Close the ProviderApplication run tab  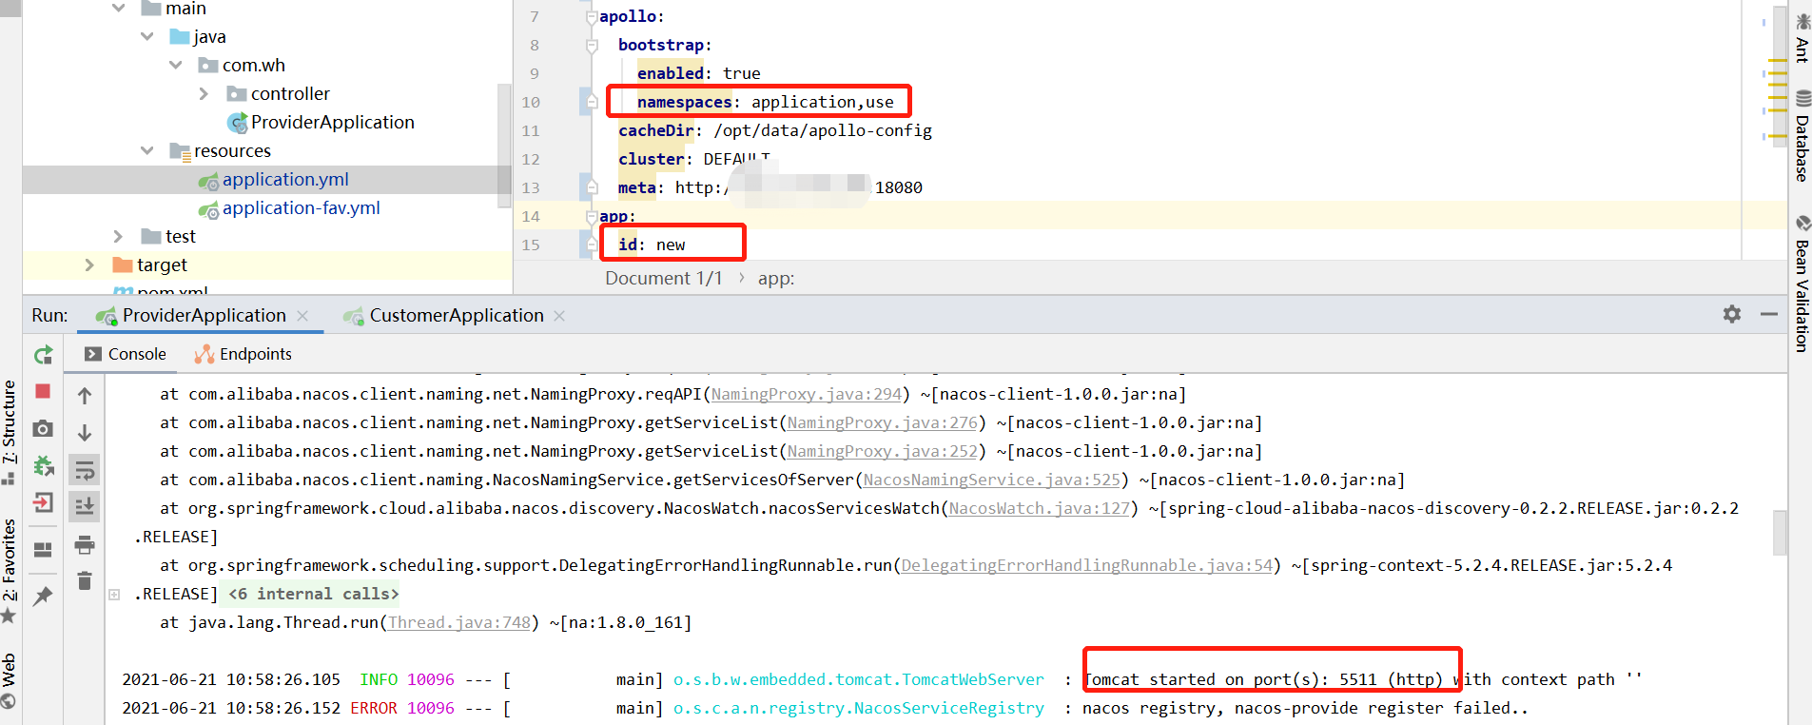(302, 316)
